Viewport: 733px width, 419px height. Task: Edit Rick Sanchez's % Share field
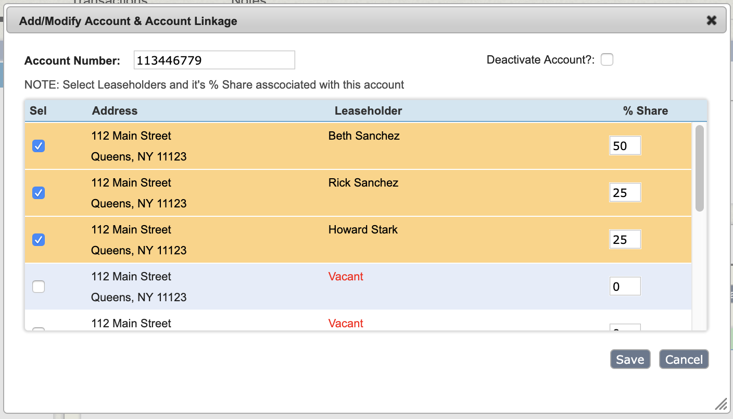(x=625, y=193)
